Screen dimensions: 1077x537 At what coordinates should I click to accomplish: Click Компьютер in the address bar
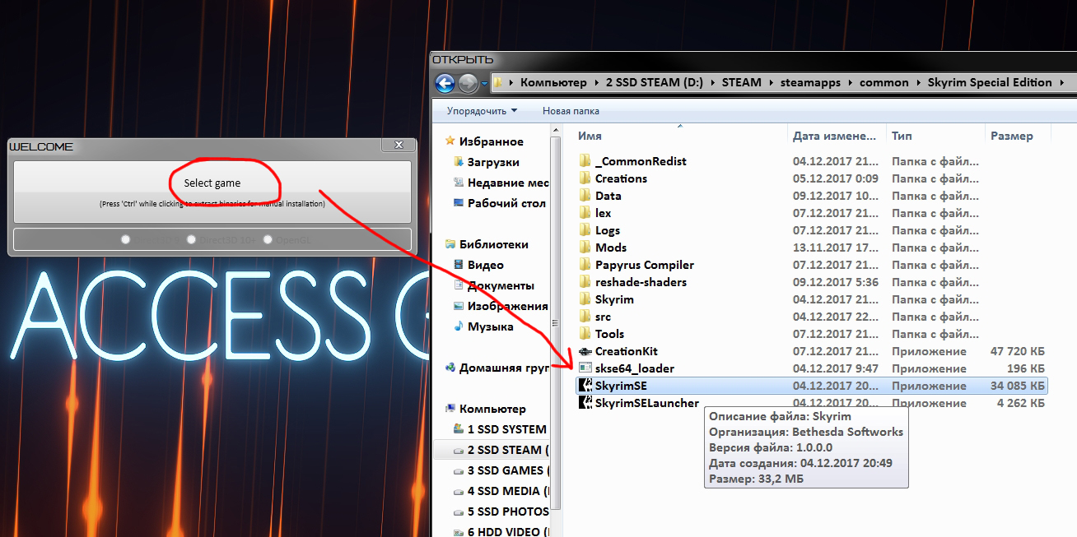(553, 82)
